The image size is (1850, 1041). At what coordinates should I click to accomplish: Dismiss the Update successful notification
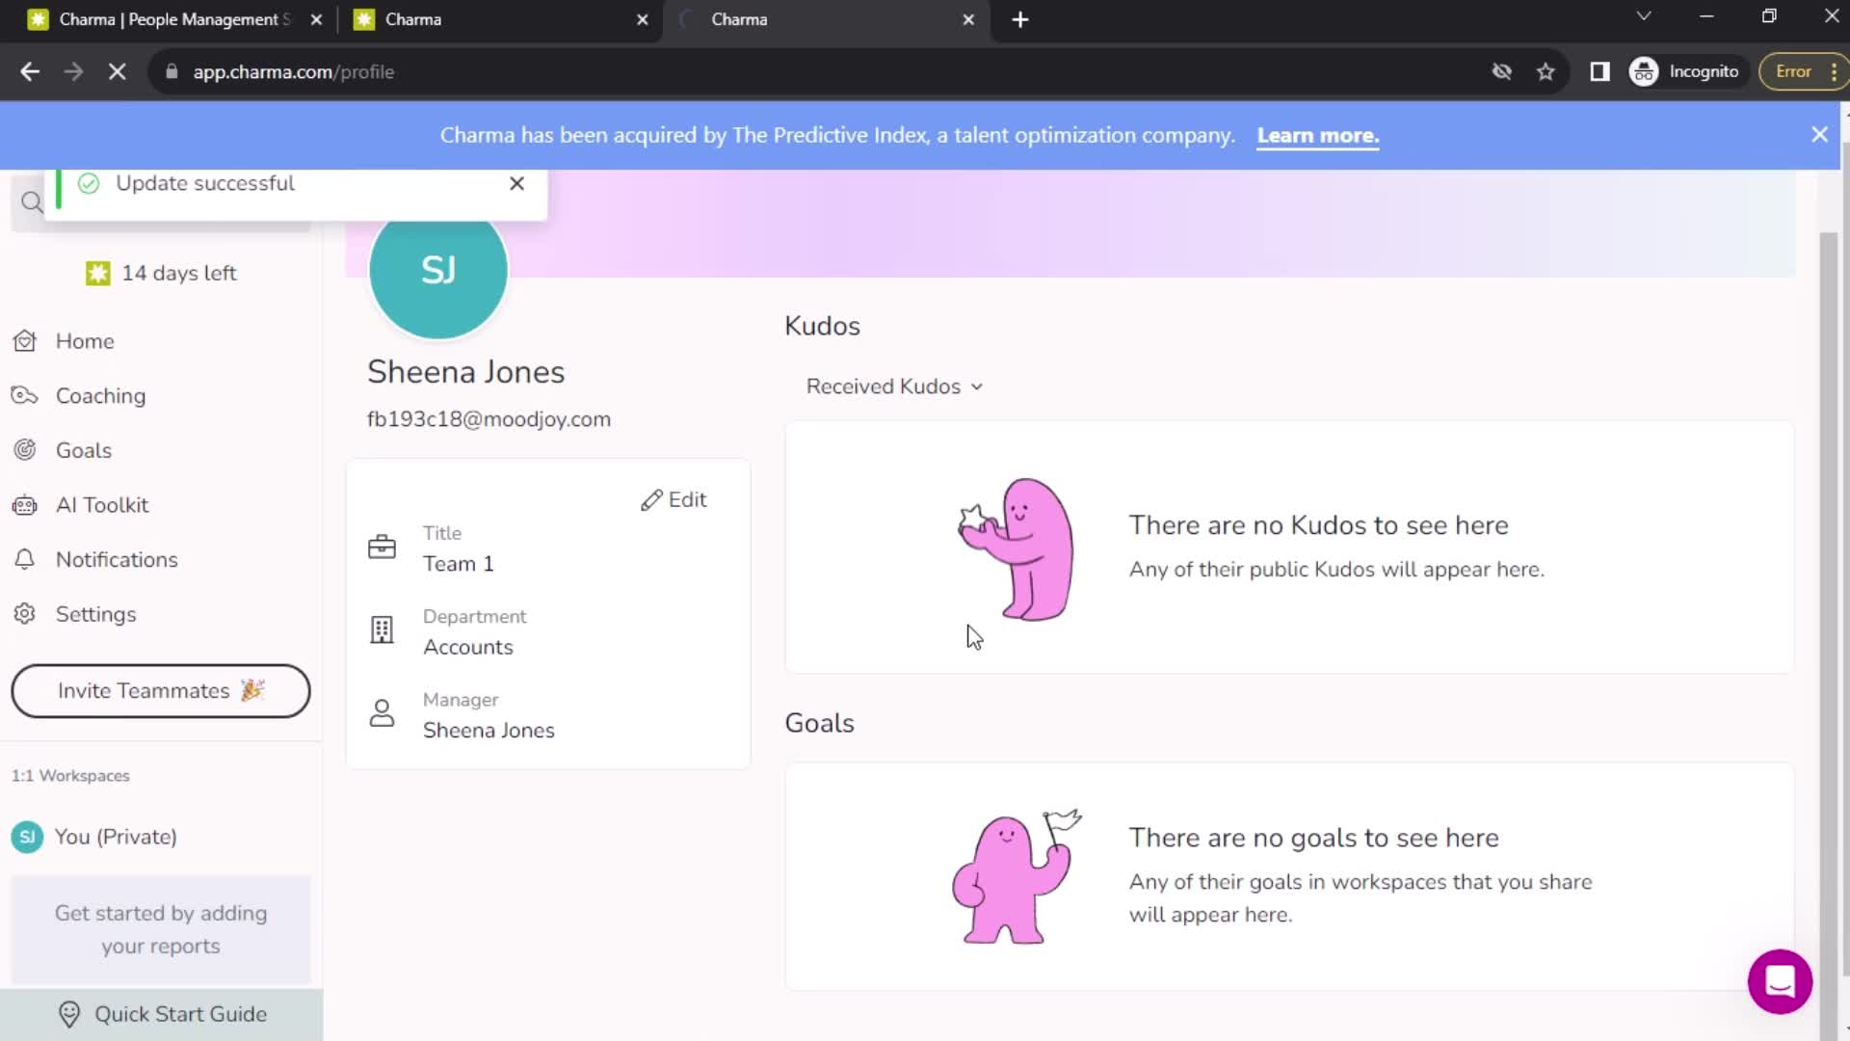[517, 182]
